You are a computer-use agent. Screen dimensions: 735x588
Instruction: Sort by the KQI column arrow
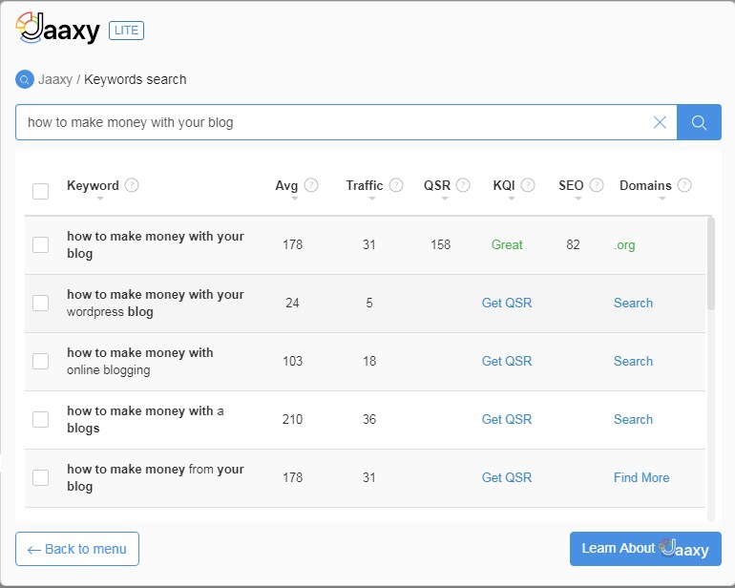[x=512, y=199]
